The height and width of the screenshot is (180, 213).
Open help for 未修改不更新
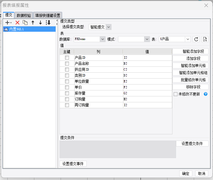[206, 94]
